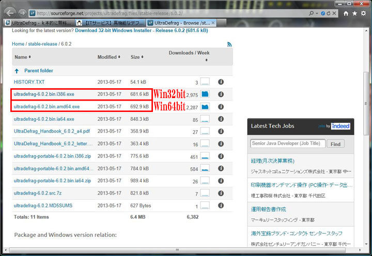Click the browser address bar URL

click(x=110, y=13)
